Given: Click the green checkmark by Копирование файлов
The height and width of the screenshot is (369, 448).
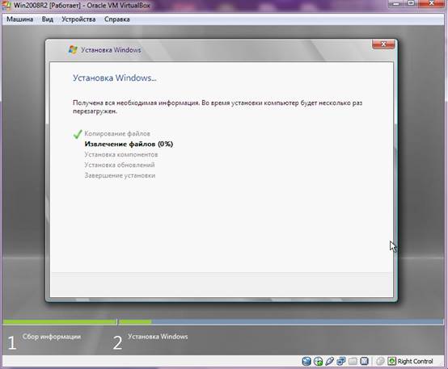Looking at the screenshot, I should 78,134.
